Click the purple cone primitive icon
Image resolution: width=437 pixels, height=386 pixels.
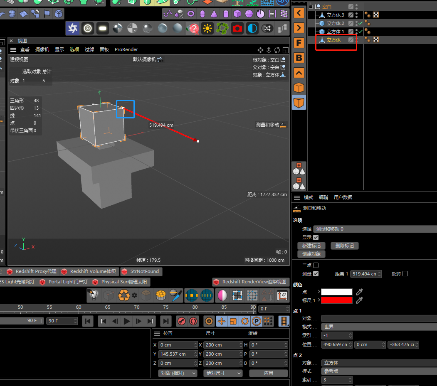pos(214,14)
